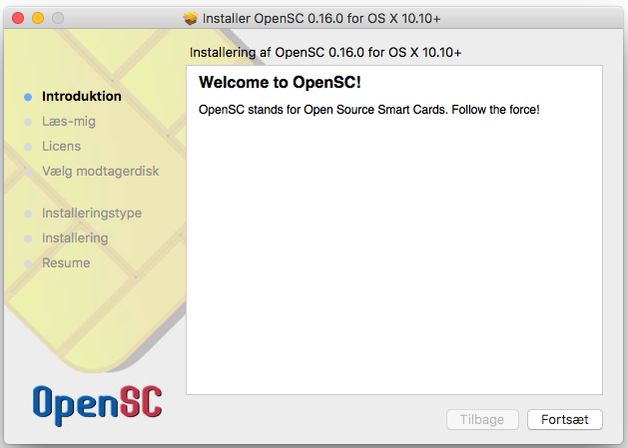Click the Fortsæt button

click(565, 420)
